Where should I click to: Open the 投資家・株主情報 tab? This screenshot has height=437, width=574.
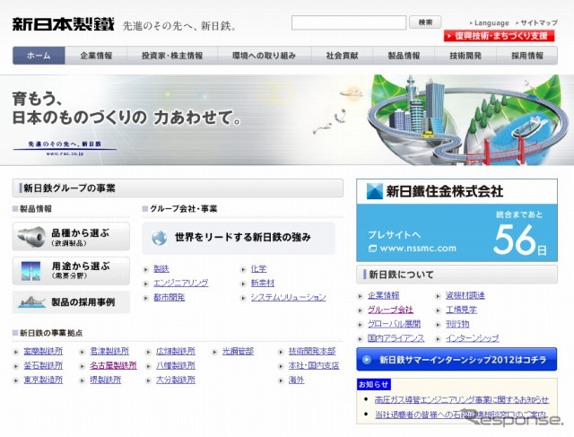(x=172, y=56)
